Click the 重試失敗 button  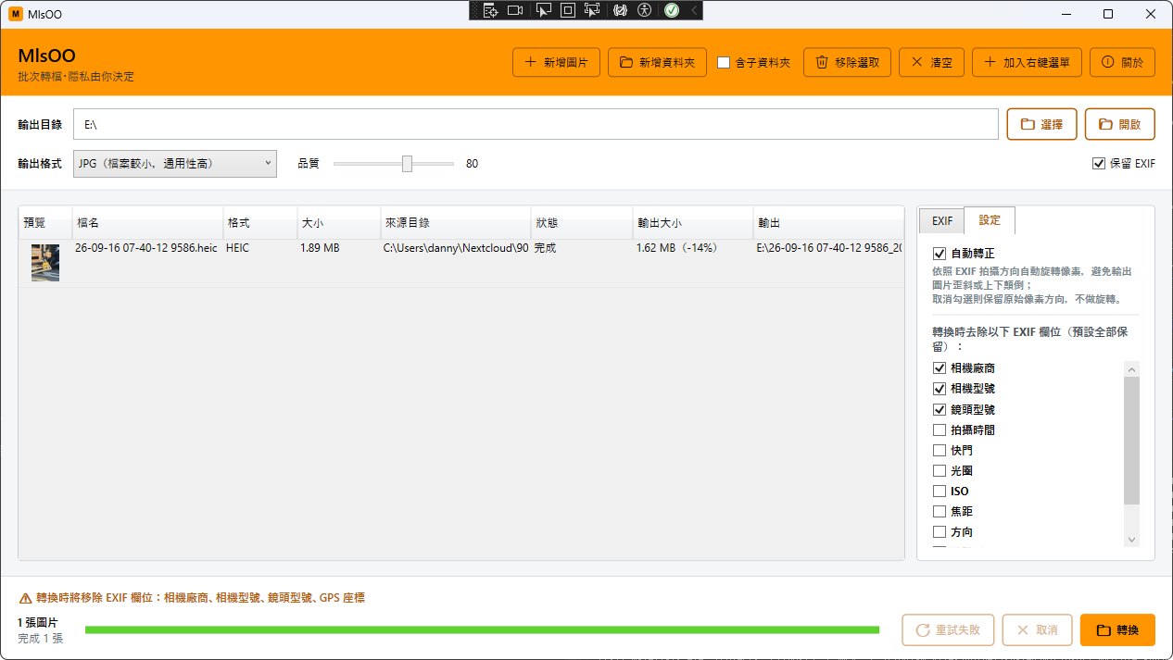point(948,629)
